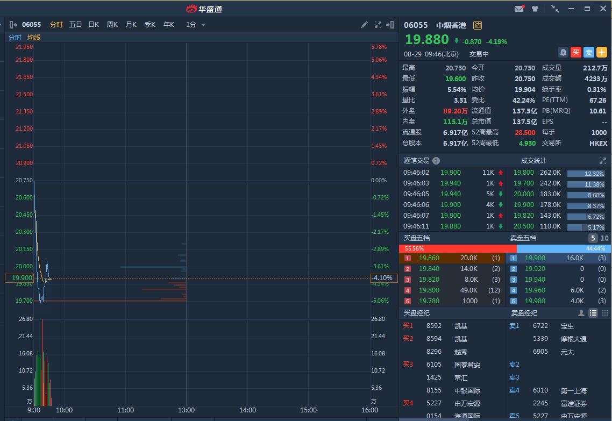
Task: Click the left panel toggle icon beside 06055
Action: point(13,25)
